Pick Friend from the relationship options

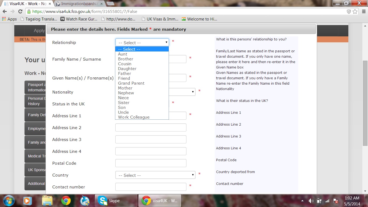124,78
